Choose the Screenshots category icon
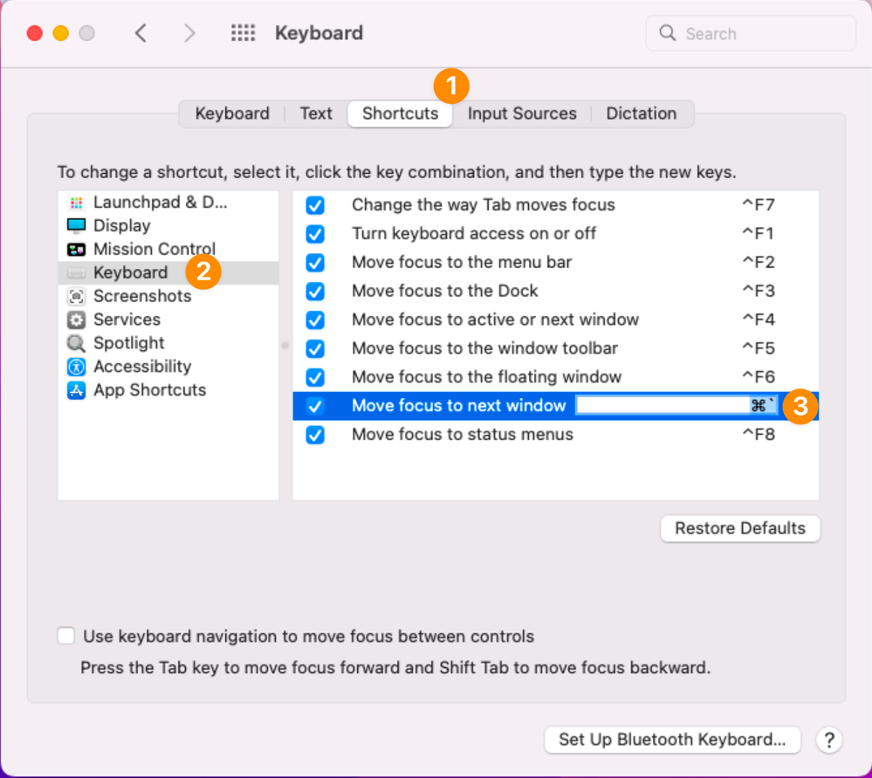 [x=77, y=297]
